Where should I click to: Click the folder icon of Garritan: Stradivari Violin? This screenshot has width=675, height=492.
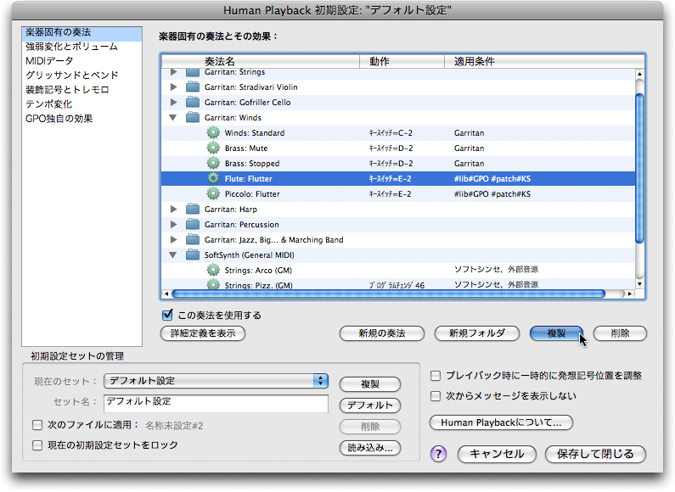[x=193, y=87]
